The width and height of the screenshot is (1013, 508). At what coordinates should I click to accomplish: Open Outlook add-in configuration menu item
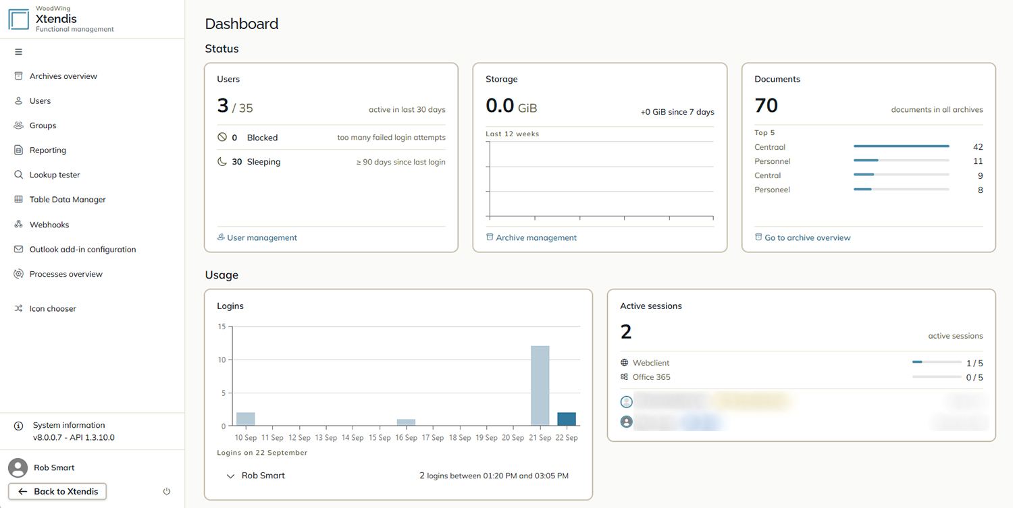83,250
